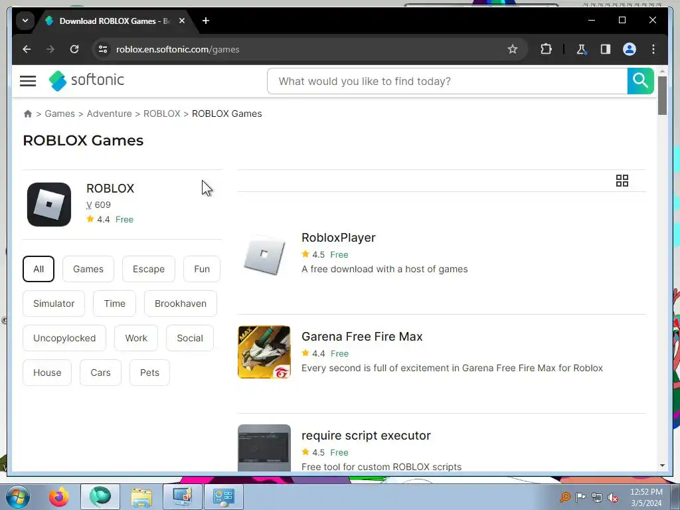Select the Escape filter tag
The width and height of the screenshot is (680, 510).
pos(149,269)
